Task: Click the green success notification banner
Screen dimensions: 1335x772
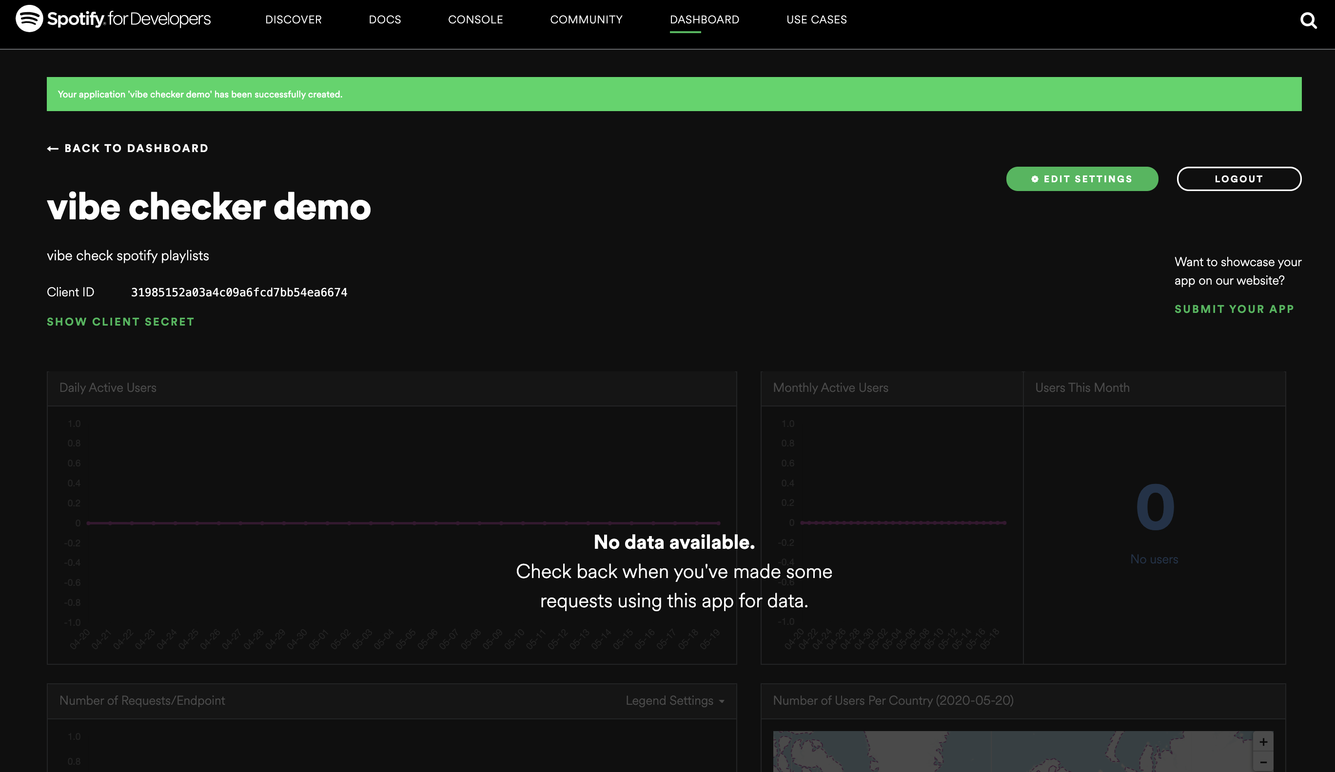Action: pos(674,94)
